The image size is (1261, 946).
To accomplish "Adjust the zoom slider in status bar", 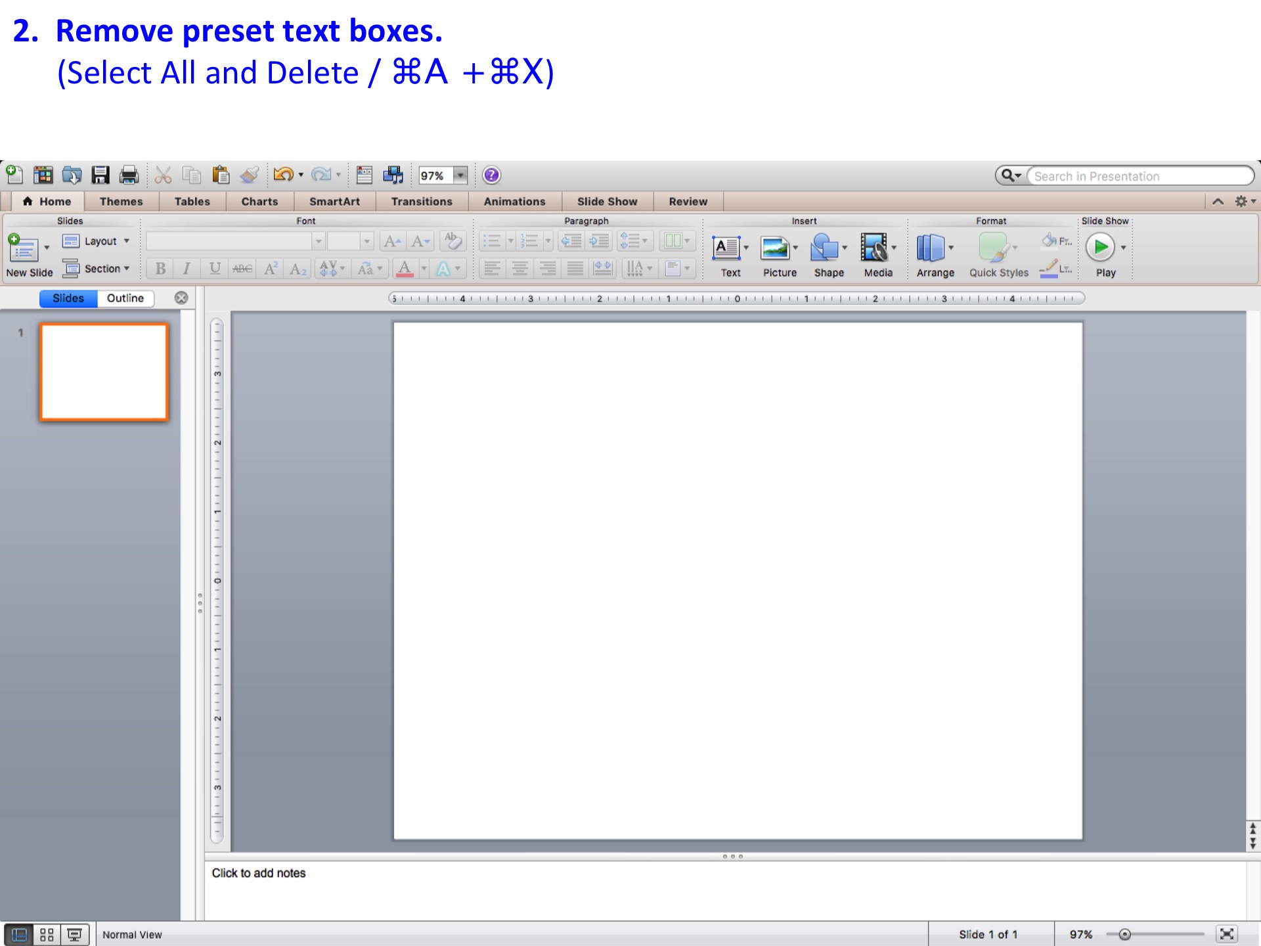I will 1124,934.
